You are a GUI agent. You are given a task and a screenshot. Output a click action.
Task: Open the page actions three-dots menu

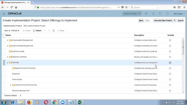(x=119, y=7)
